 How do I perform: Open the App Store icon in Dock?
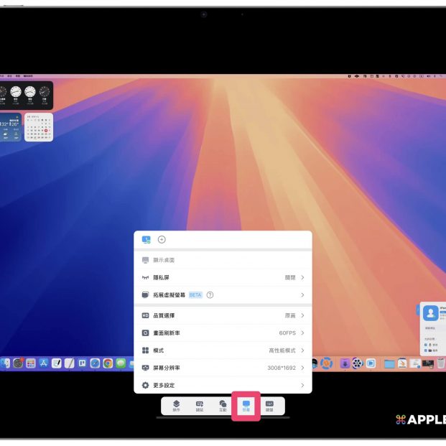click(x=43, y=363)
